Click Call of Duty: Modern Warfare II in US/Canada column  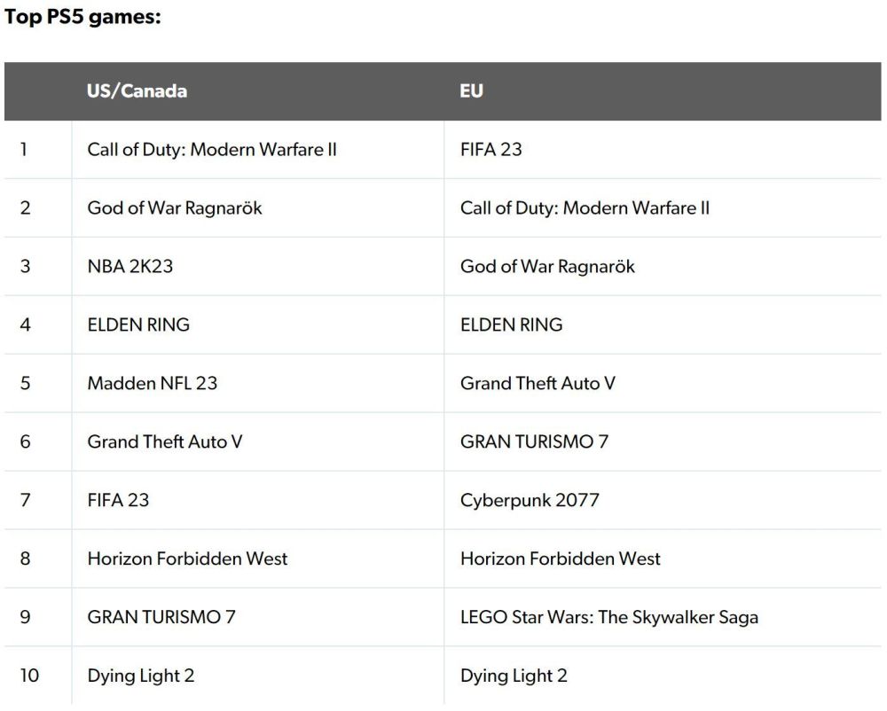[212, 150]
